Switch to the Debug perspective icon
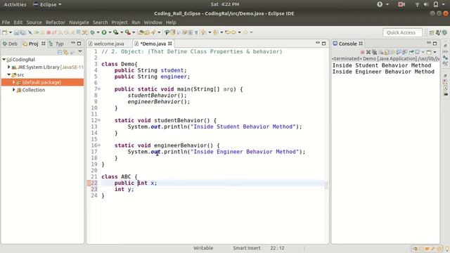The width and height of the screenshot is (450, 253). pyautogui.click(x=444, y=32)
